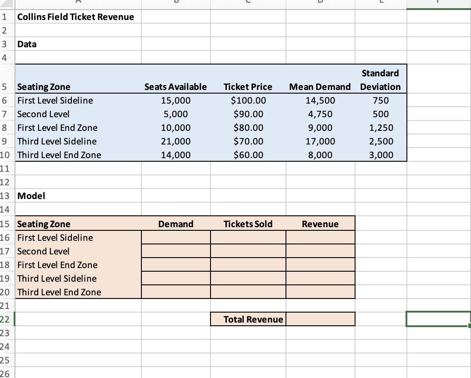The image size is (471, 378).
Task: Click the vertical scrollbar on the right edge
Action: pyautogui.click(x=468, y=182)
